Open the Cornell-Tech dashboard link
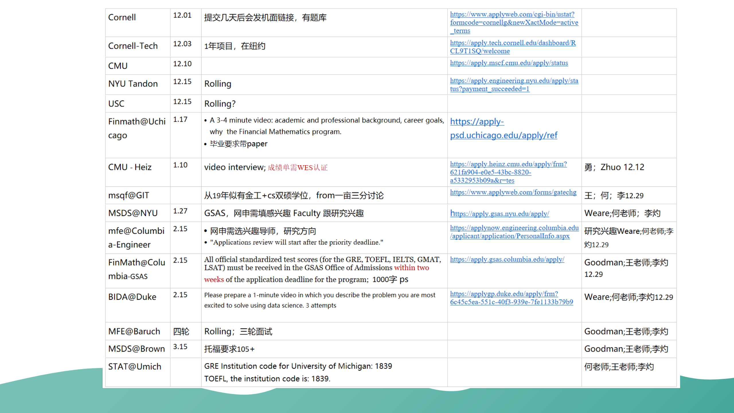 pos(513,43)
